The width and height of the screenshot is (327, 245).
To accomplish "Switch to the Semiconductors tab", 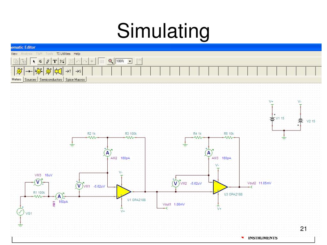I will [x=51, y=79].
